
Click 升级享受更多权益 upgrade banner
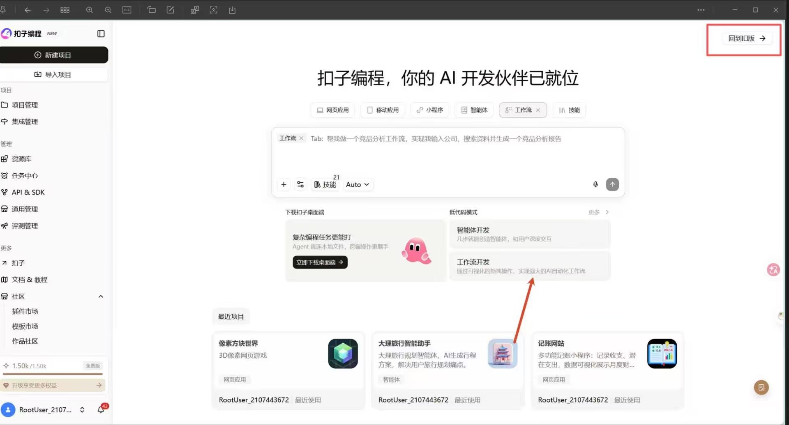coord(53,385)
